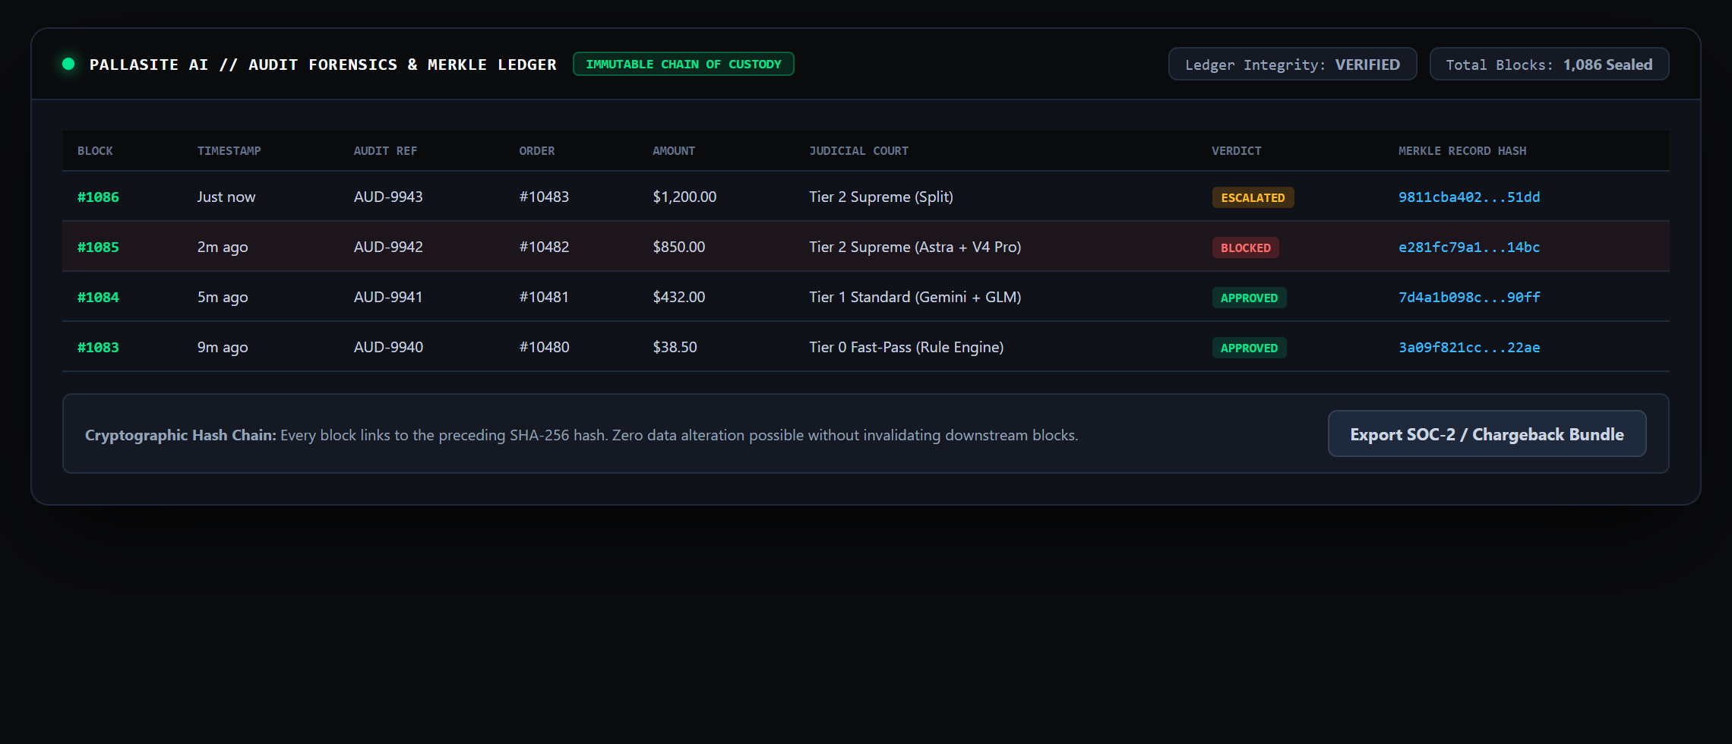Click the BLOCKED verdict badge
This screenshot has width=1732, height=744.
coord(1245,247)
